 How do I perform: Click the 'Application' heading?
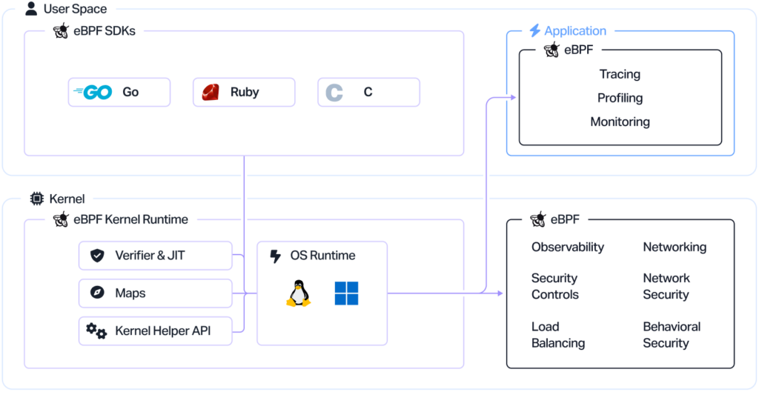click(575, 31)
